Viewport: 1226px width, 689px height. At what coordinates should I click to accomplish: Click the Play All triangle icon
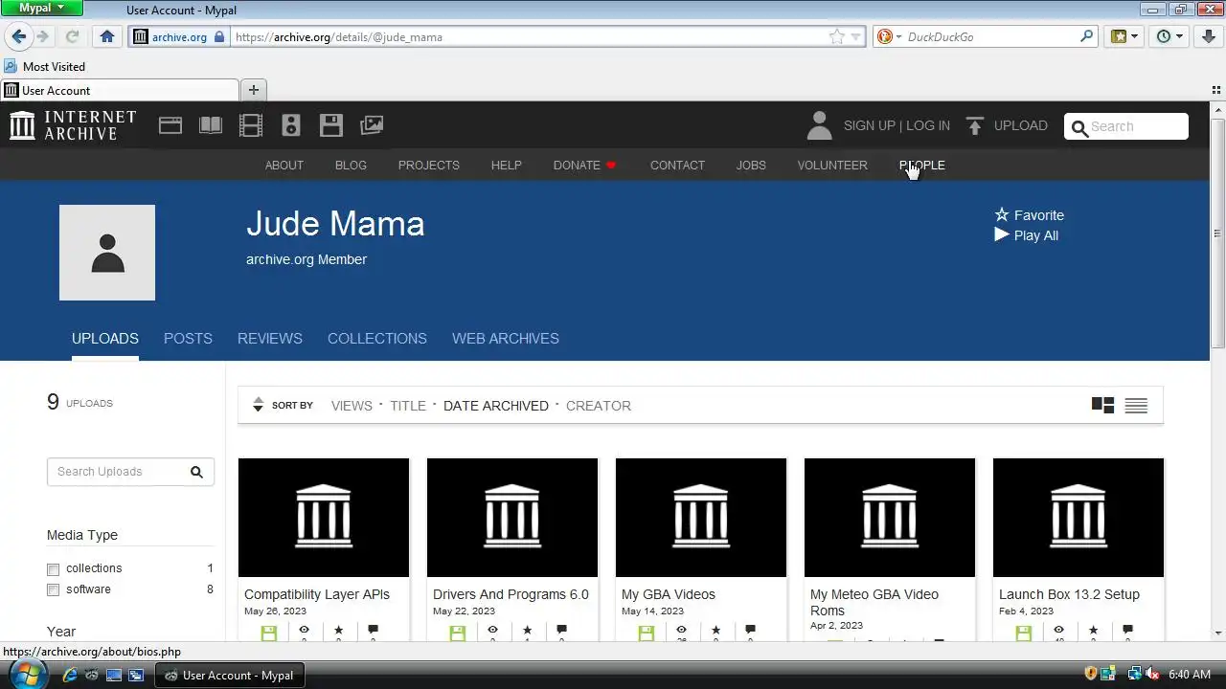(x=1002, y=234)
